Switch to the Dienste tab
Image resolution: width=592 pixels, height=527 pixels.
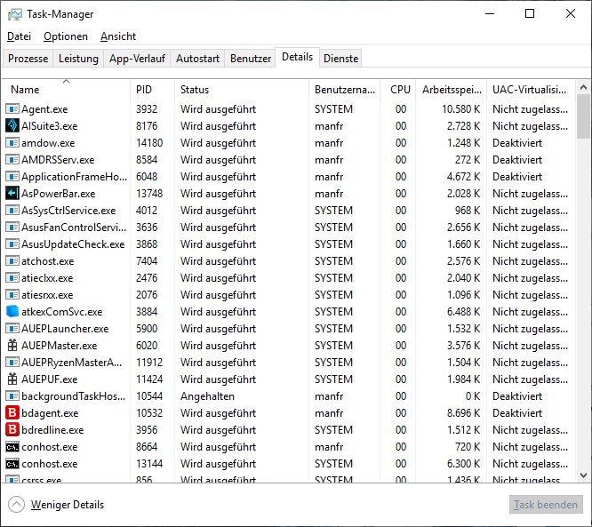tap(341, 59)
